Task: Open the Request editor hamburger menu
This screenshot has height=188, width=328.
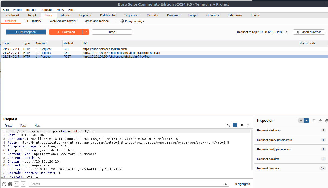Action: coord(248,125)
